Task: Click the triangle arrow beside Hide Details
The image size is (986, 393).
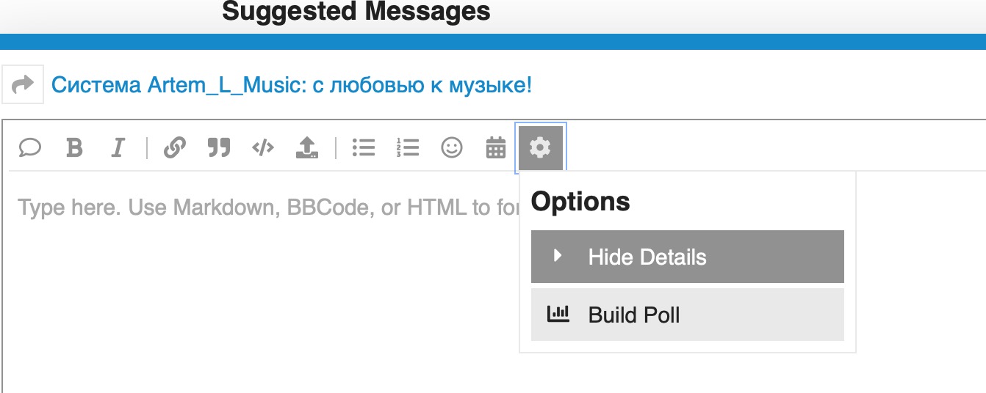Action: point(558,256)
